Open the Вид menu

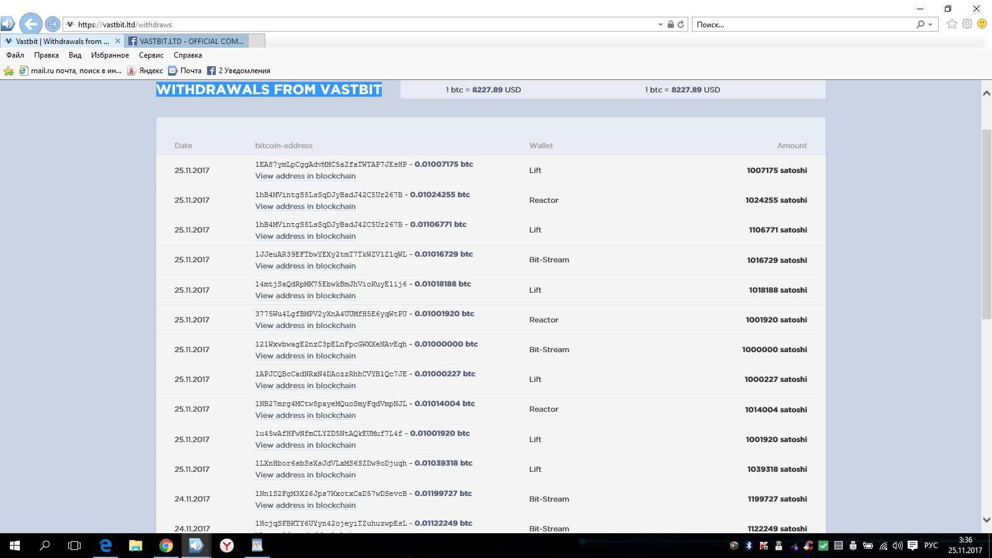click(75, 55)
